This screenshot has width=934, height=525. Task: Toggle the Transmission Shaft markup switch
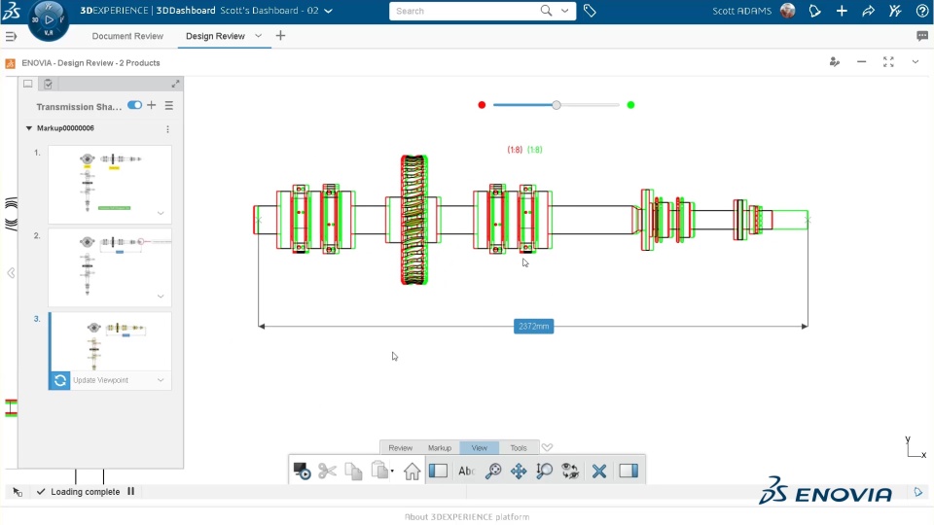click(134, 105)
